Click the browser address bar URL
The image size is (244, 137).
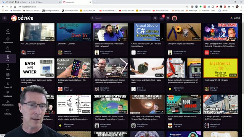click(x=29, y=7)
